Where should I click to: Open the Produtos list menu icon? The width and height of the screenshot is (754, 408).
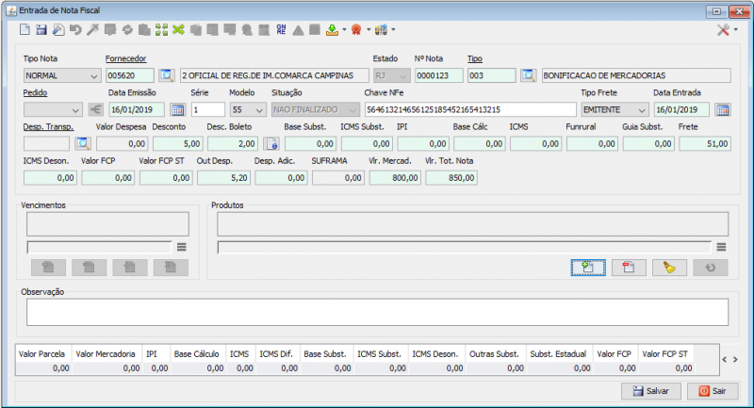click(x=721, y=247)
